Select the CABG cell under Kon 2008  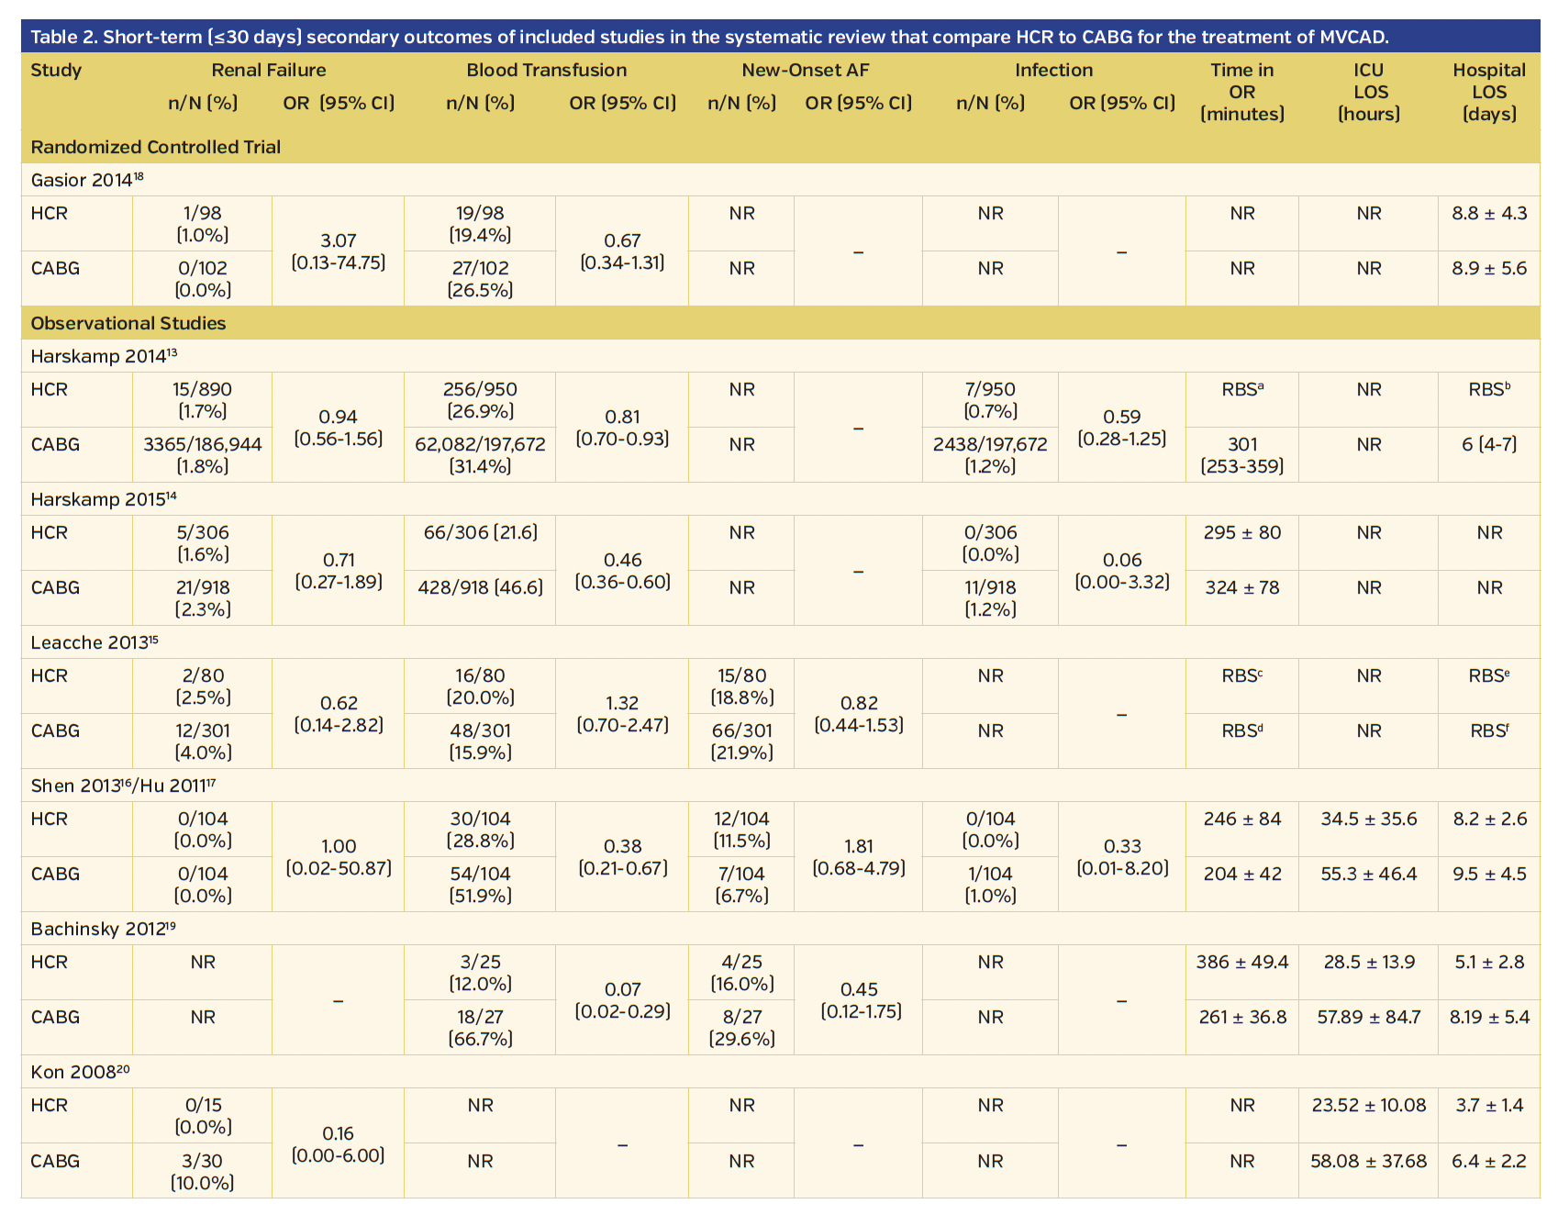[x=54, y=1161]
